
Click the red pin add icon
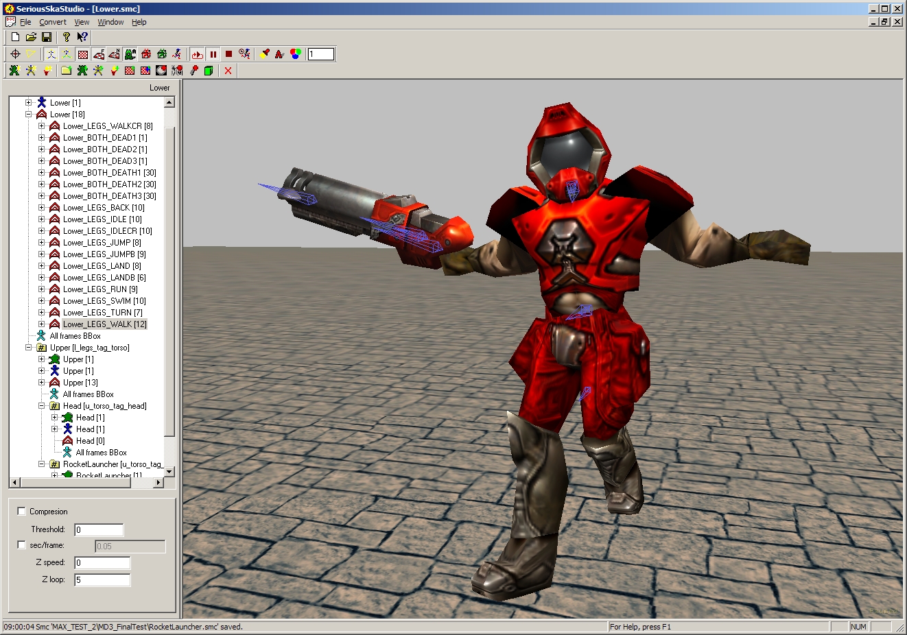[194, 71]
